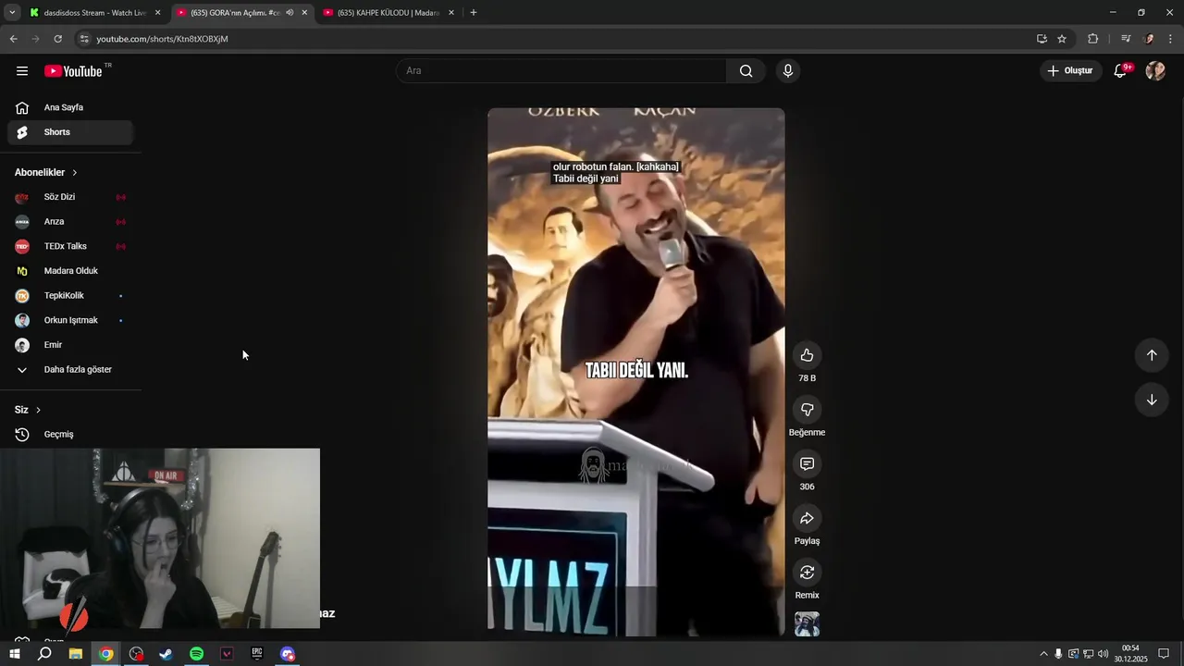Screen dimensions: 1184x666
Task: Open the Emir channel
Action: 70,345
